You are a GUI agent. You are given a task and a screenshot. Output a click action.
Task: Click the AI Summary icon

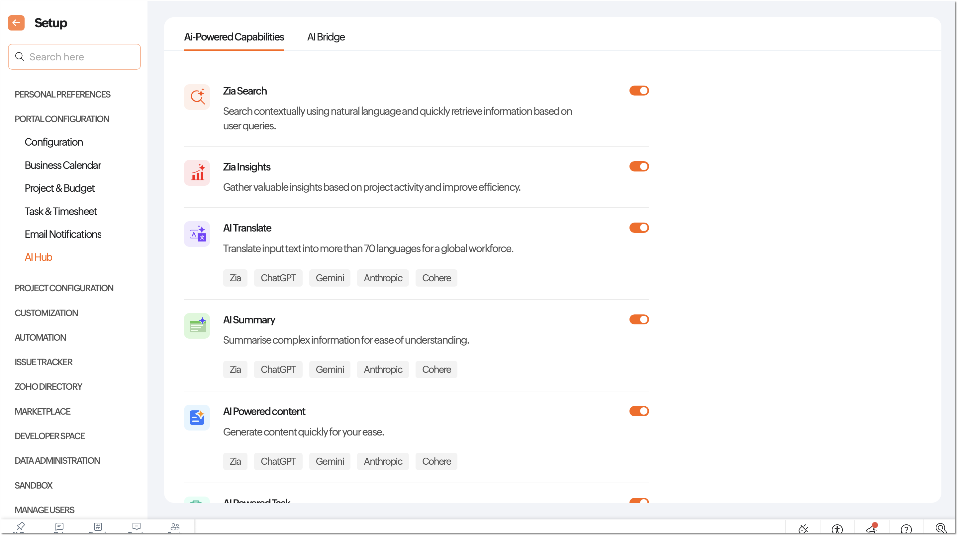point(197,326)
